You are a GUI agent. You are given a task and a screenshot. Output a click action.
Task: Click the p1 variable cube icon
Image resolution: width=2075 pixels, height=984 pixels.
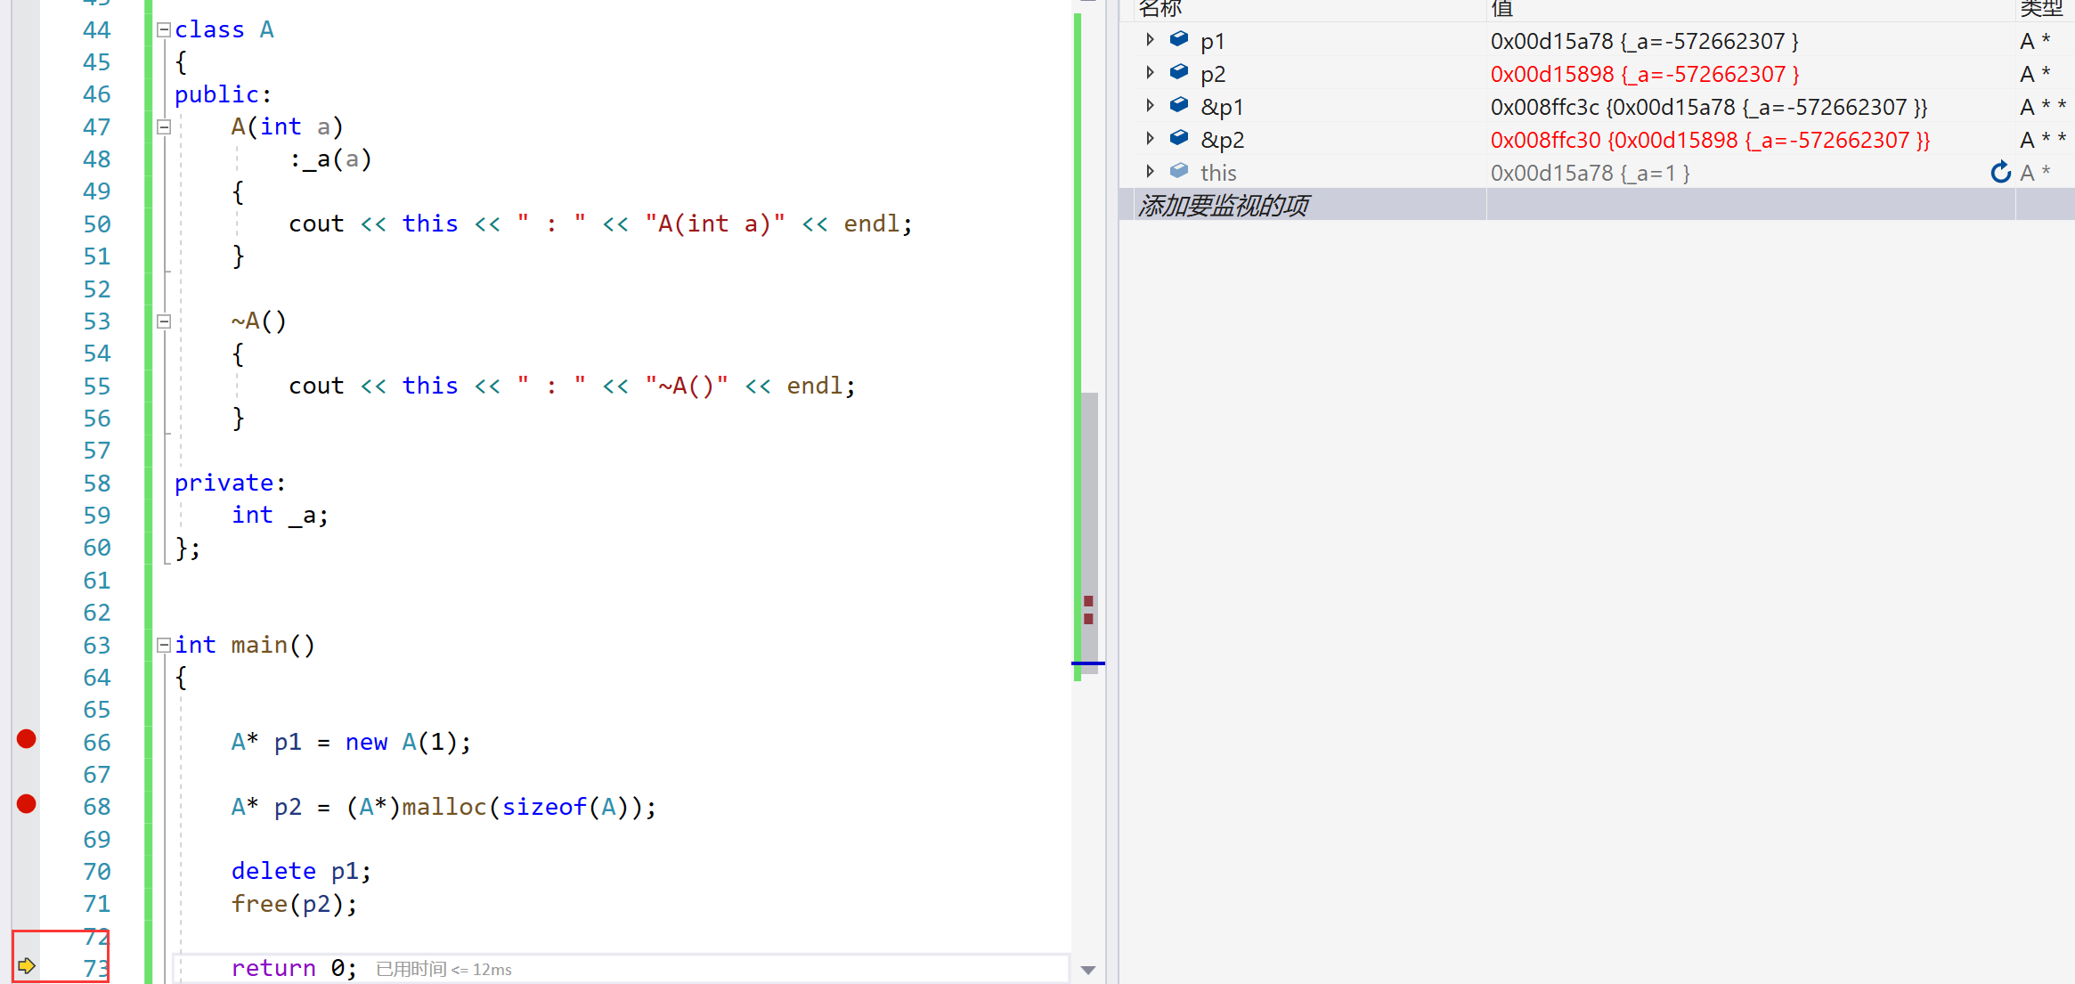click(1179, 39)
